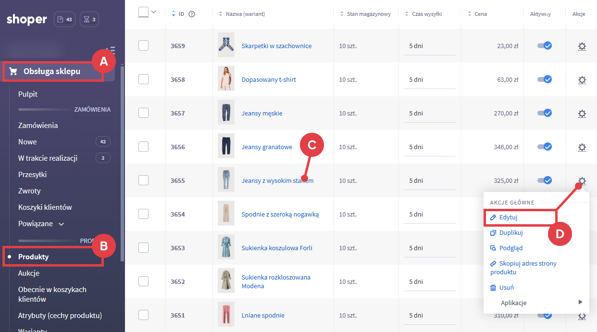This screenshot has height=332, width=597.
Task: Open the Obsługa sklepu section
Action: pyautogui.click(x=53, y=72)
